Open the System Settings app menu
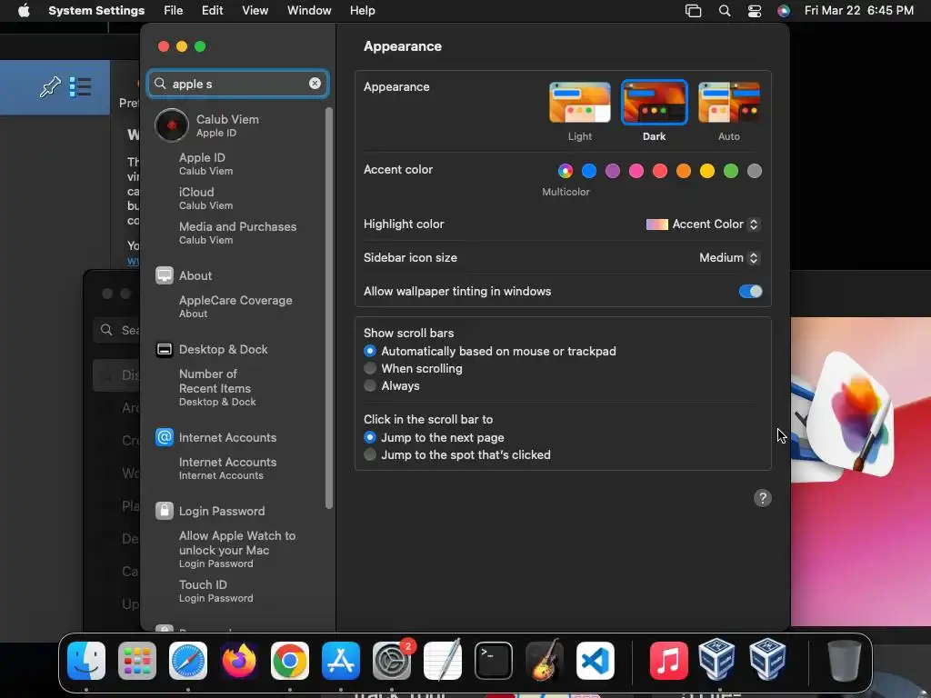 point(96,10)
